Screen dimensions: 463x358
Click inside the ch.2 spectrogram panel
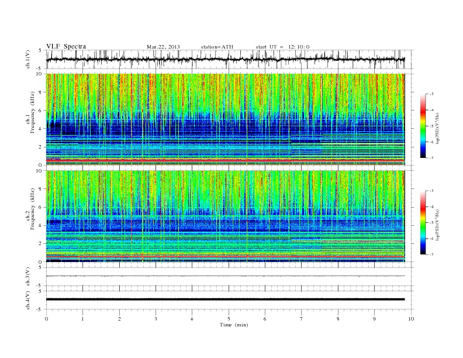click(x=225, y=216)
